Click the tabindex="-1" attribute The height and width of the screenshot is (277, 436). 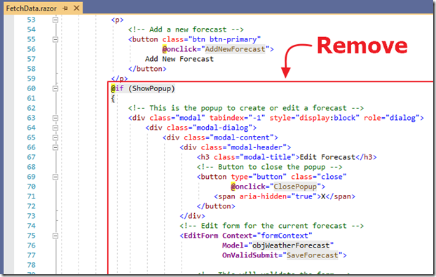pyautogui.click(x=237, y=118)
